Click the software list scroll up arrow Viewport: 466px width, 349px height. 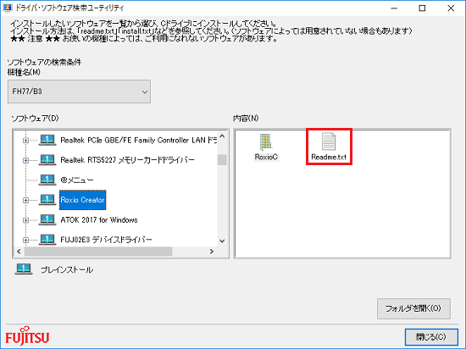point(222,136)
